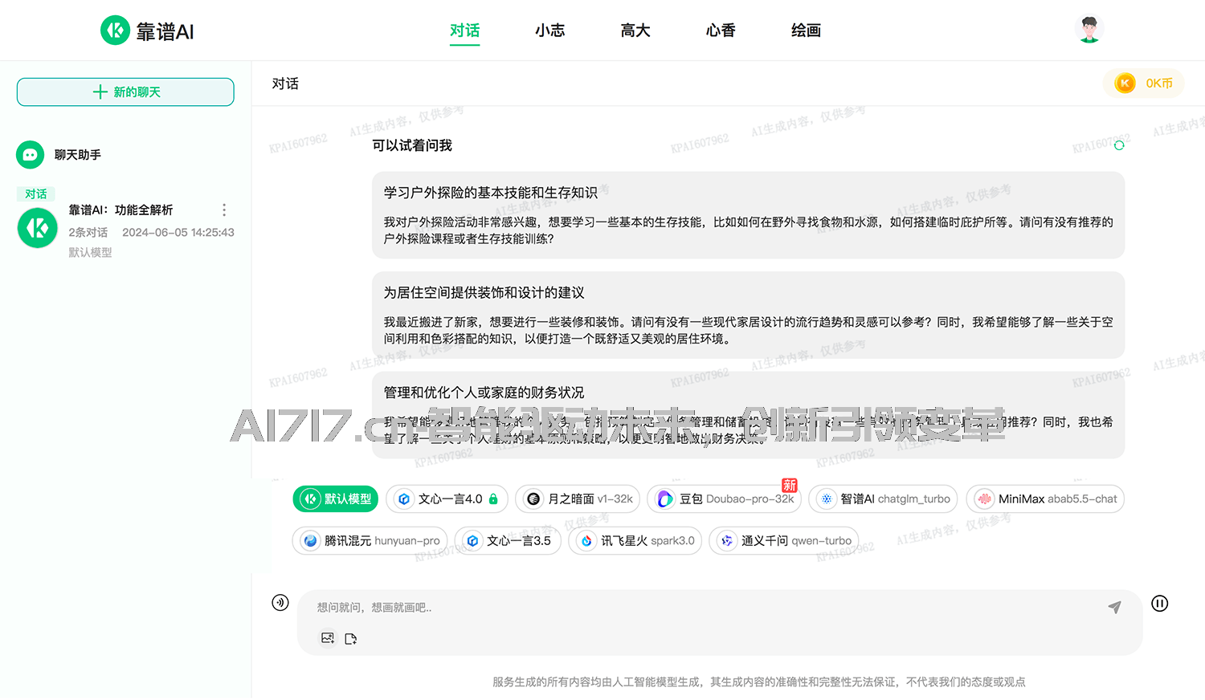The height and width of the screenshot is (700, 1205).
Task: Click the 可以试着问我 heading
Action: click(412, 145)
